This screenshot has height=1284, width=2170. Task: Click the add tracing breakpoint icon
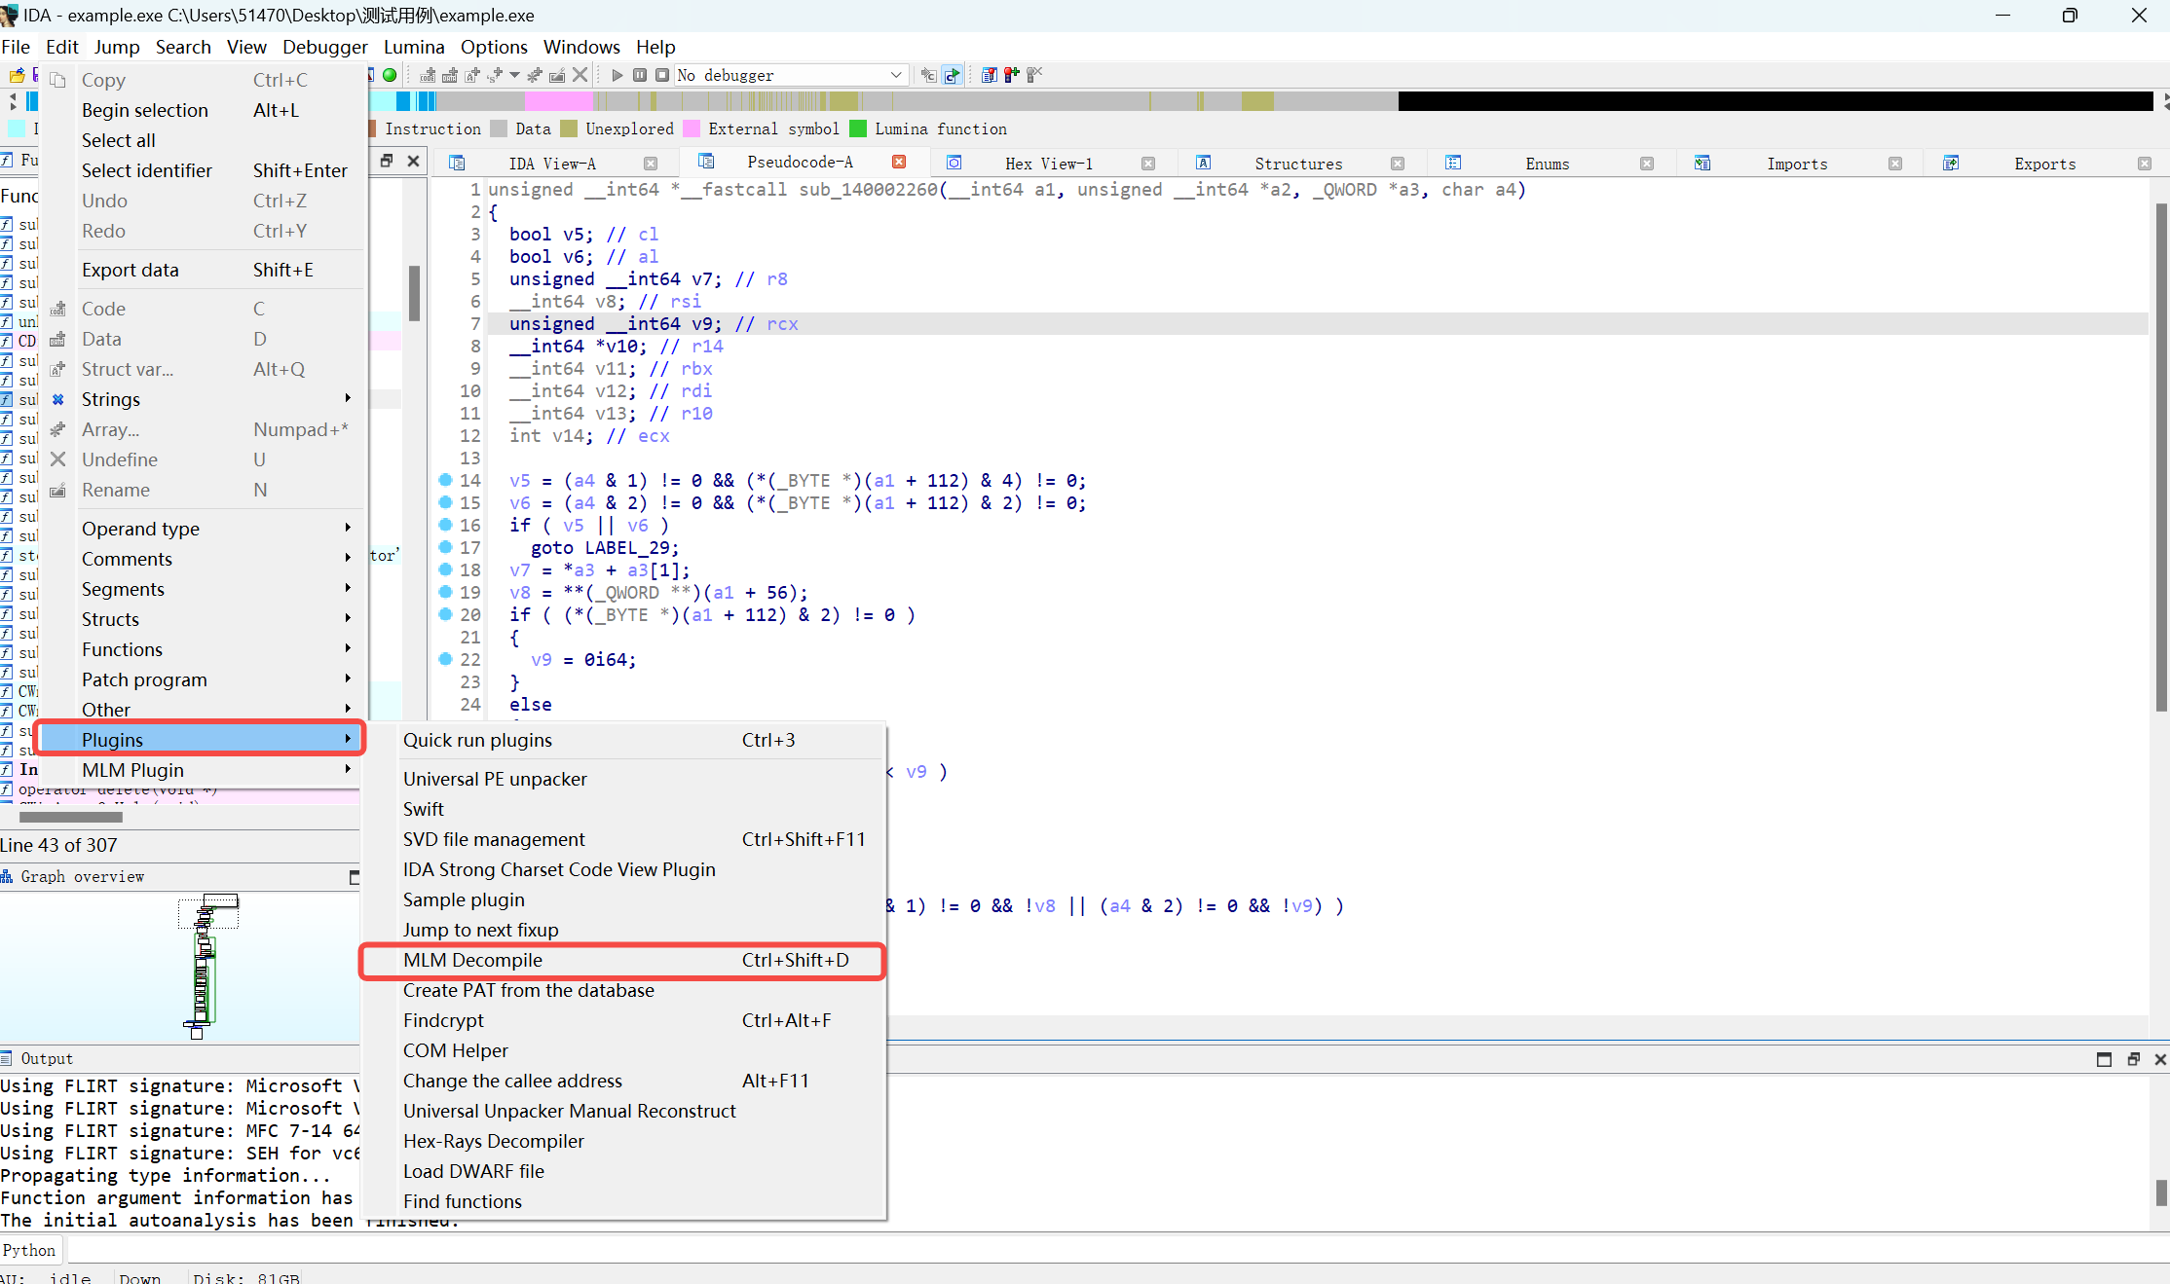1012,75
